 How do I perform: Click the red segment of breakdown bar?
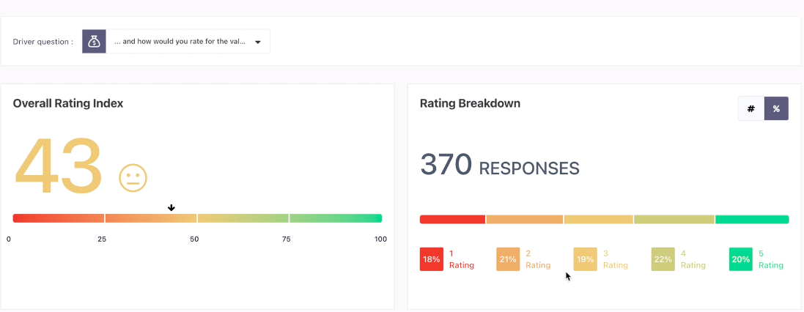pyautogui.click(x=452, y=219)
